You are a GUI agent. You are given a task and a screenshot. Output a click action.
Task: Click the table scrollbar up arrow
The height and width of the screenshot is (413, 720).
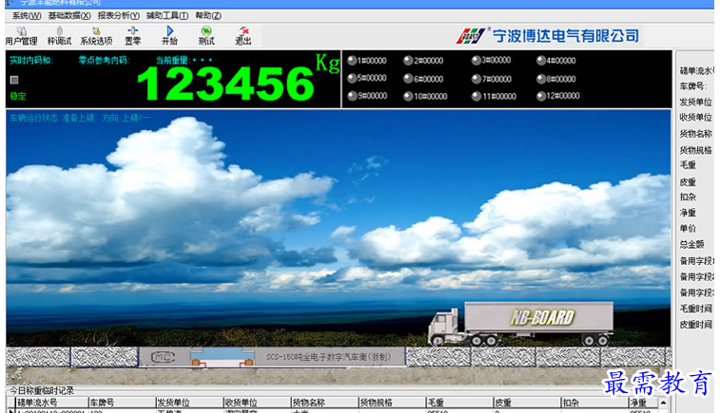[x=663, y=403]
